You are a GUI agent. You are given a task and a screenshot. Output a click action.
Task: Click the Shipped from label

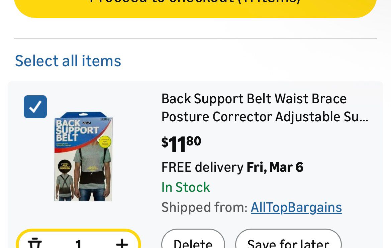204,208
